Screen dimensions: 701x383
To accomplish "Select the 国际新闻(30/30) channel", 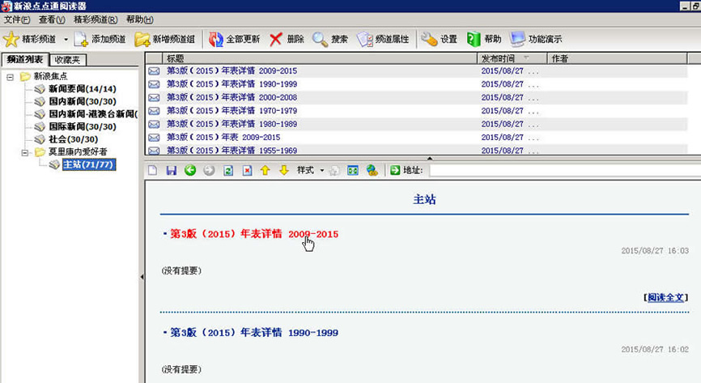I will click(83, 126).
